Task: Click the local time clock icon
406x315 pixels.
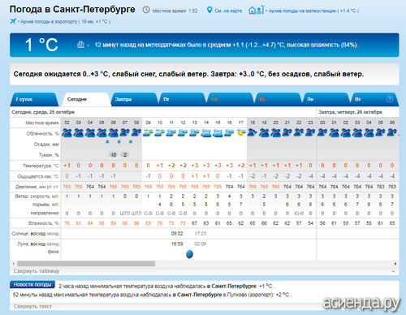Action: pos(146,10)
